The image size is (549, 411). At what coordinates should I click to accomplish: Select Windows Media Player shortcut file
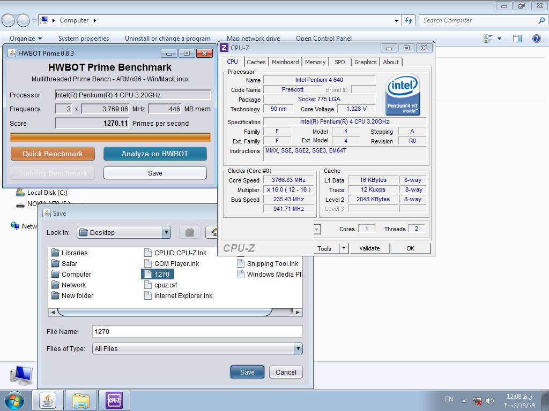[270, 275]
